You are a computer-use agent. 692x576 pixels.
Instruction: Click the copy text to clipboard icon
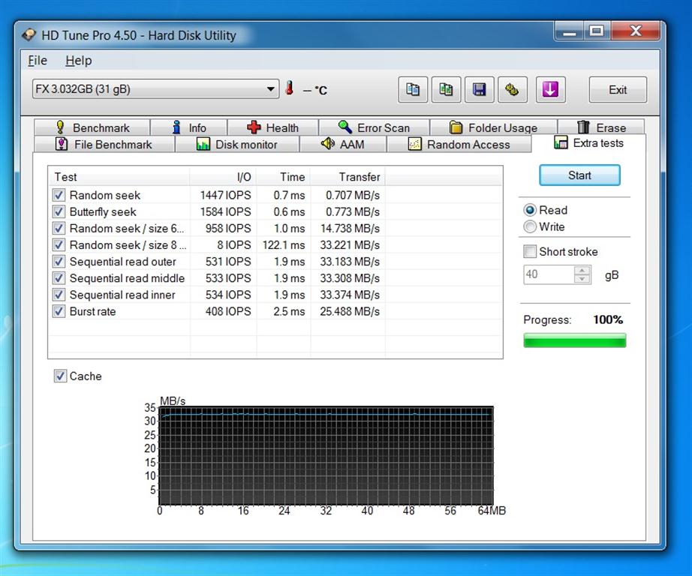(413, 90)
